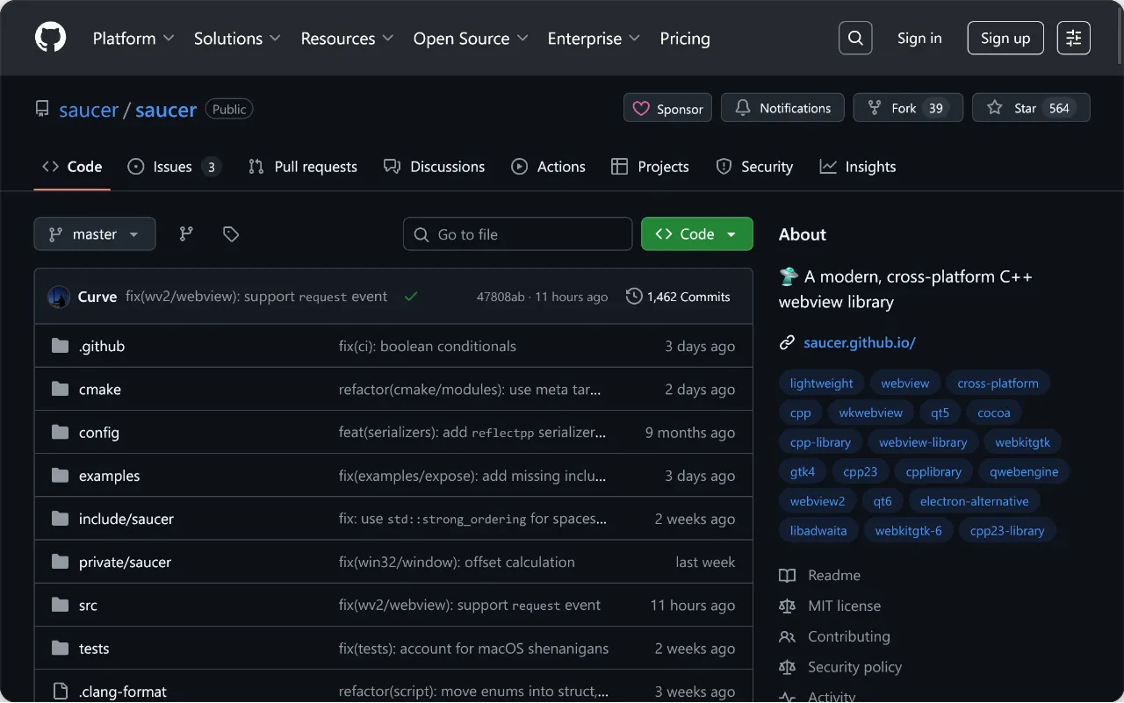Image resolution: width=1124 pixels, height=703 pixels.
Task: Select the electron-alternative topic tag
Action: click(x=974, y=501)
